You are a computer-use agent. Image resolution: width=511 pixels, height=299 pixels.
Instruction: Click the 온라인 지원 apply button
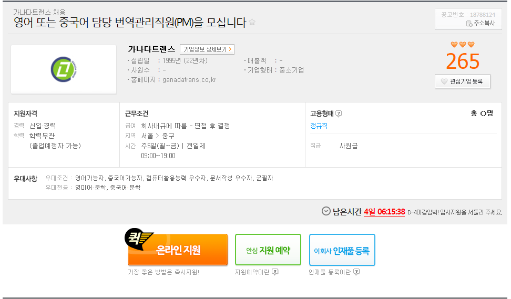click(x=178, y=250)
